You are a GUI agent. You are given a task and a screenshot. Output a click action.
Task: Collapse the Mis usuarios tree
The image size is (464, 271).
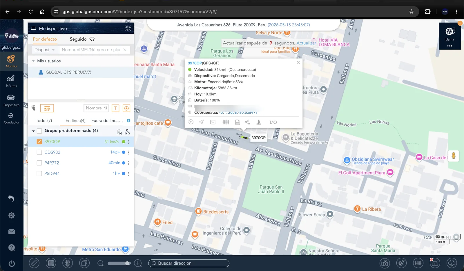pyautogui.click(x=33, y=61)
